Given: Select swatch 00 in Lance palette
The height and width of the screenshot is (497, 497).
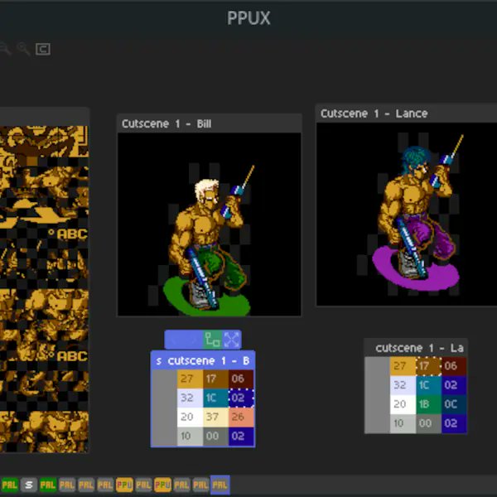Looking at the screenshot, I should tap(428, 423).
